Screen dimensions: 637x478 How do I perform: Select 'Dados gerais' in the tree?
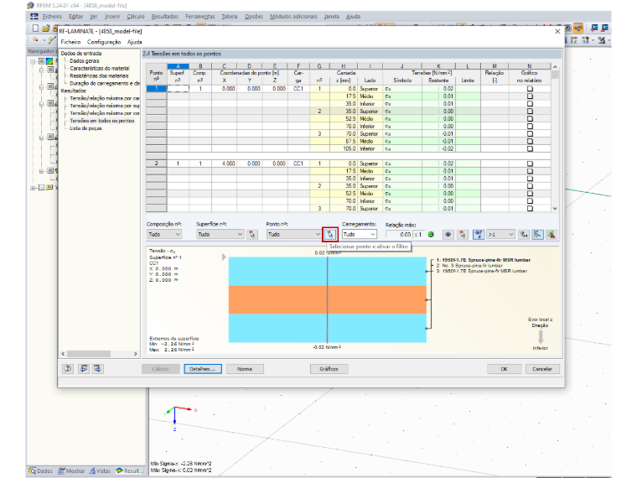pyautogui.click(x=85, y=60)
